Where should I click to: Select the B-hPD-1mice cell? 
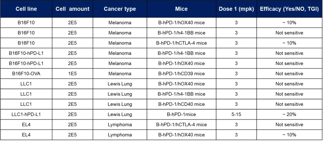(181, 114)
